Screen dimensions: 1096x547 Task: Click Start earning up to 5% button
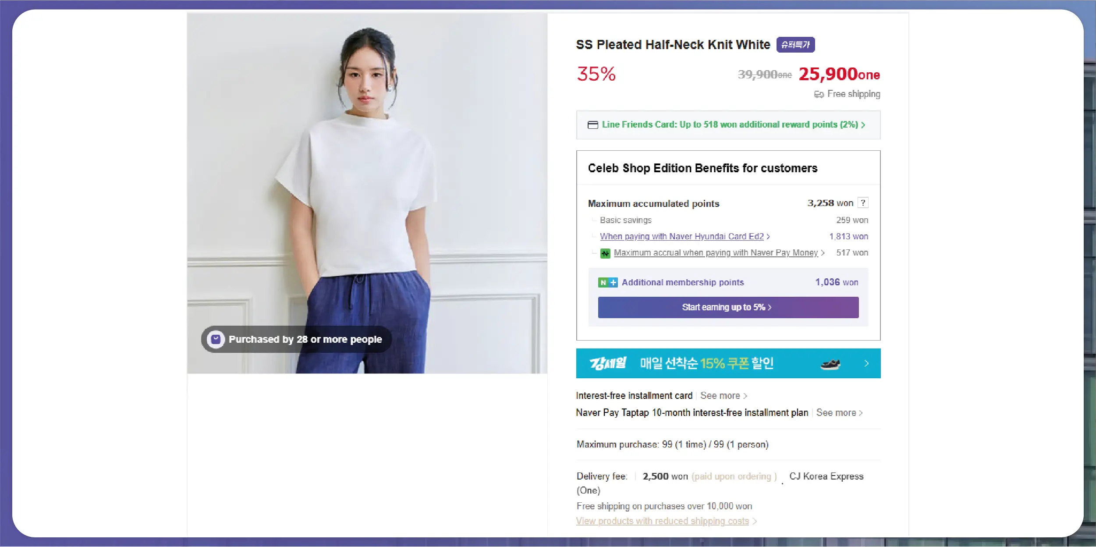pyautogui.click(x=728, y=307)
